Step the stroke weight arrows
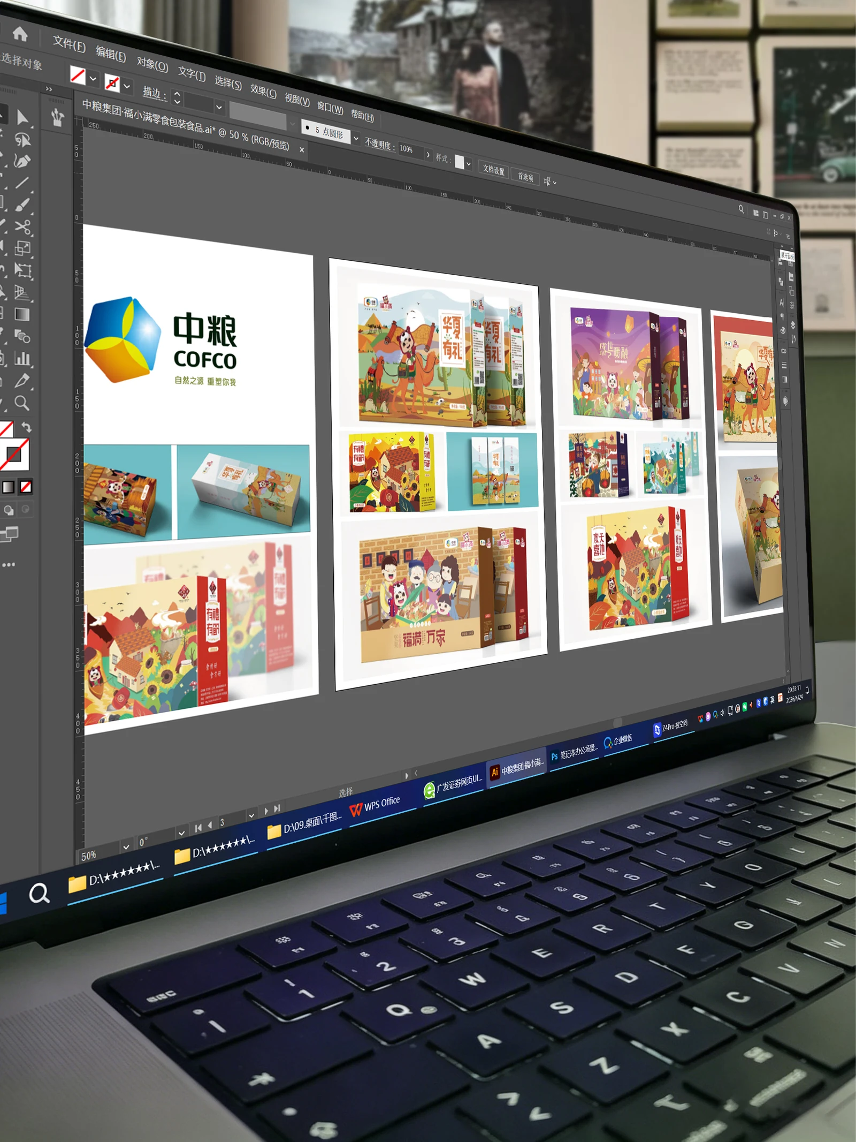856x1142 pixels. 178,98
